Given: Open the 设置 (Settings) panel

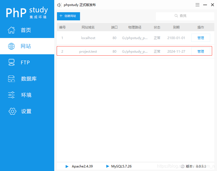Looking at the screenshot, I should point(26,111).
